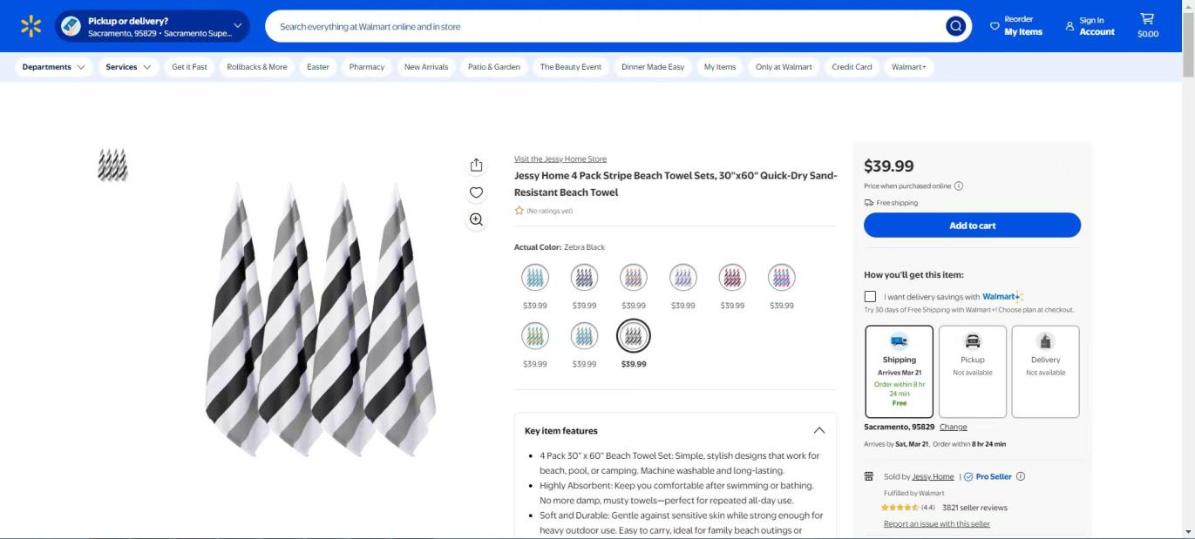Select the Shipping fulfillment option

pyautogui.click(x=899, y=372)
